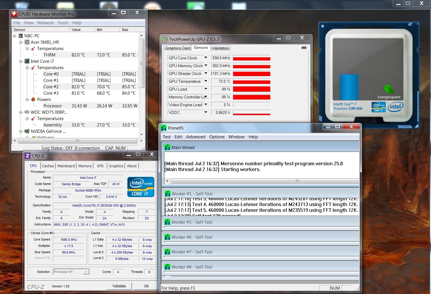Click the Intel Core i7 chip icon in tree
The image size is (431, 294).
pyautogui.click(x=27, y=61)
